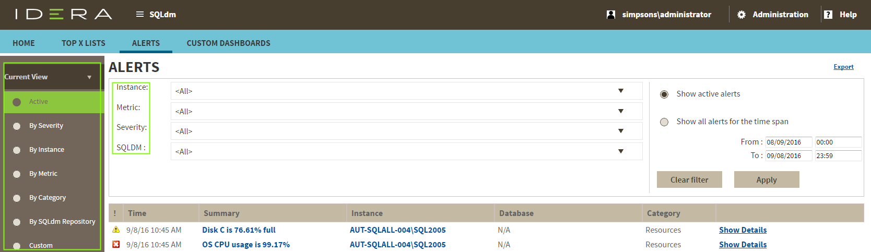The image size is (871, 252).
Task: Click the warning icon for Disk C alert
Action: [116, 230]
